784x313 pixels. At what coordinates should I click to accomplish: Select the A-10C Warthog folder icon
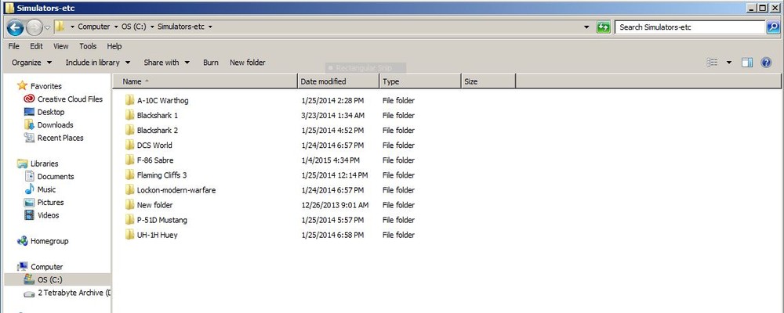(130, 100)
